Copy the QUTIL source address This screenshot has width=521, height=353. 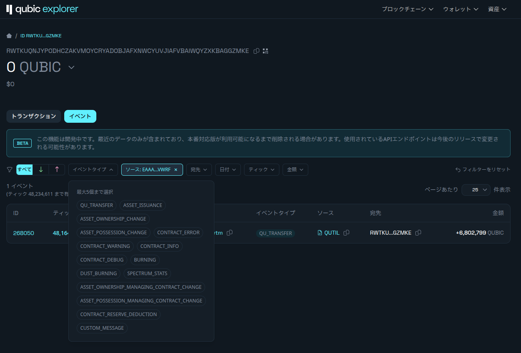(346, 233)
